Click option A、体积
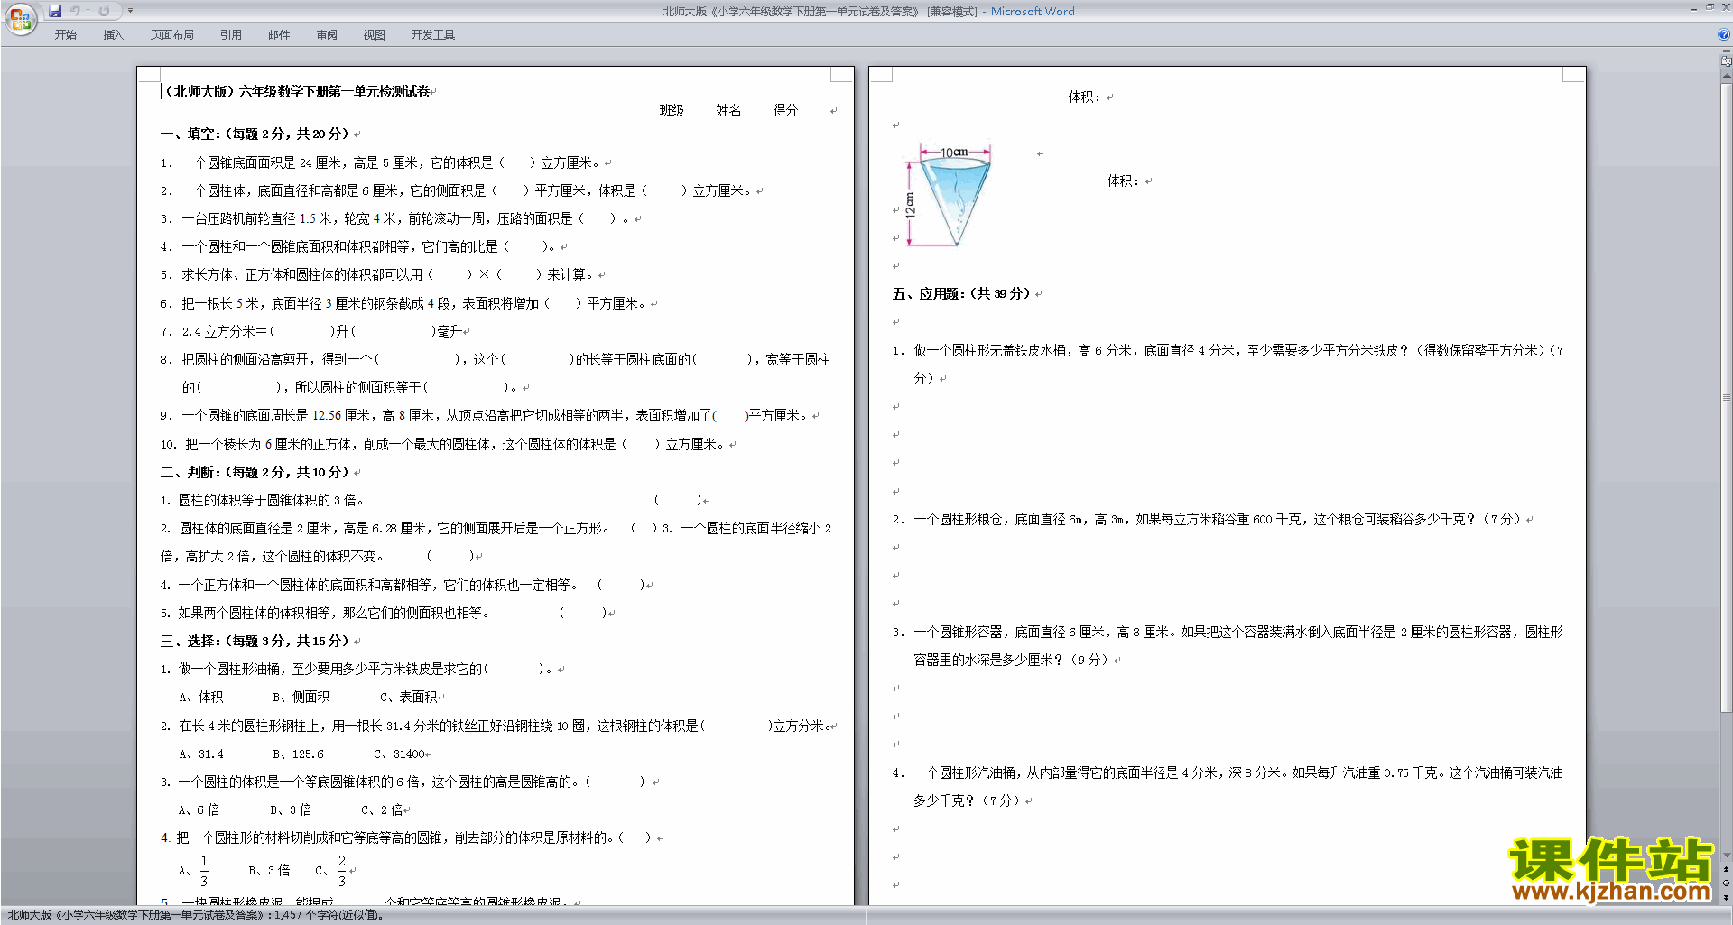 click(200, 698)
